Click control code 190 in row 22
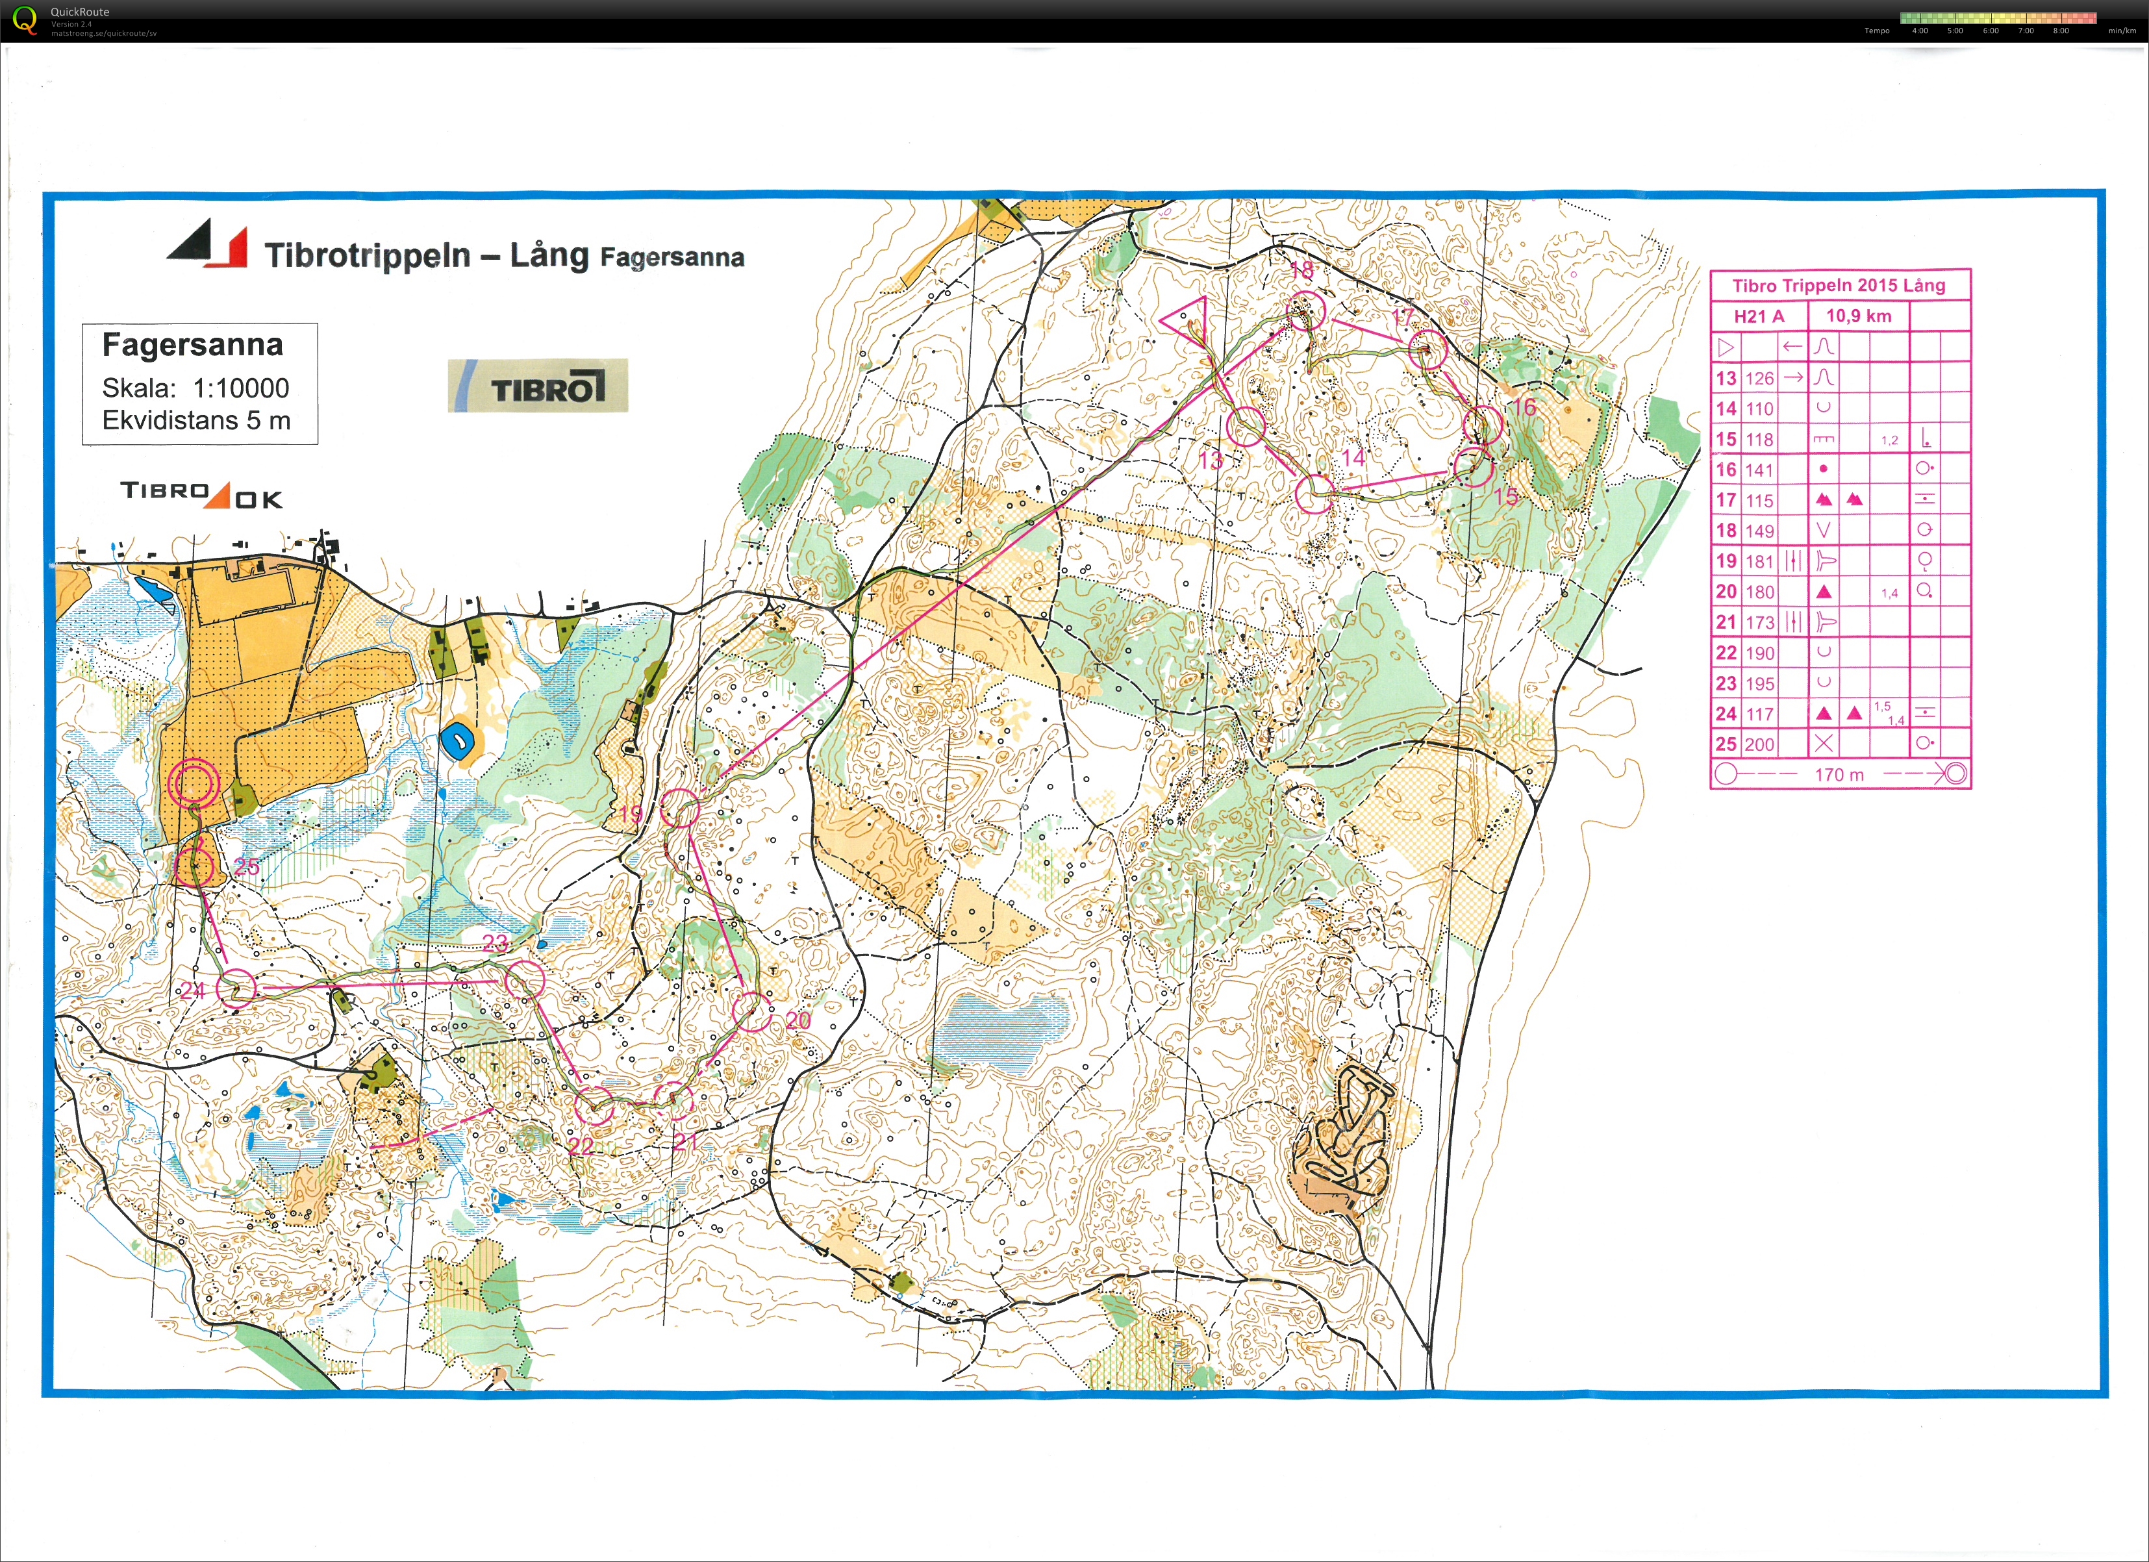The width and height of the screenshot is (2149, 1562). [x=1759, y=653]
